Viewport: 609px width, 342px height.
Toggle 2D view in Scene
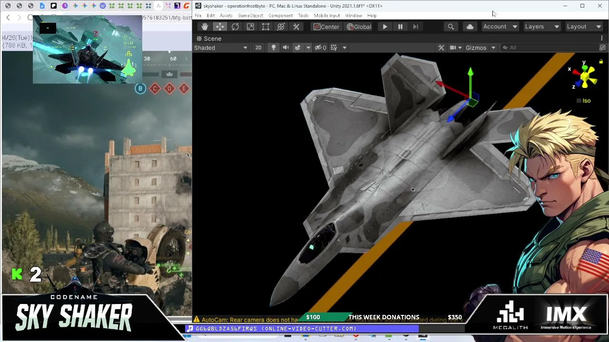pyautogui.click(x=258, y=47)
